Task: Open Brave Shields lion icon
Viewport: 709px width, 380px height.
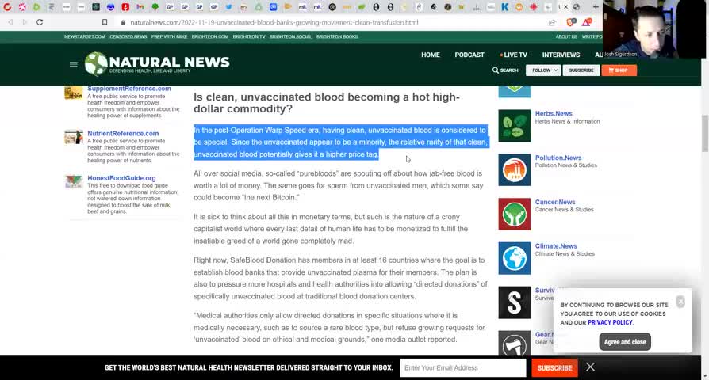Action: click(x=571, y=22)
